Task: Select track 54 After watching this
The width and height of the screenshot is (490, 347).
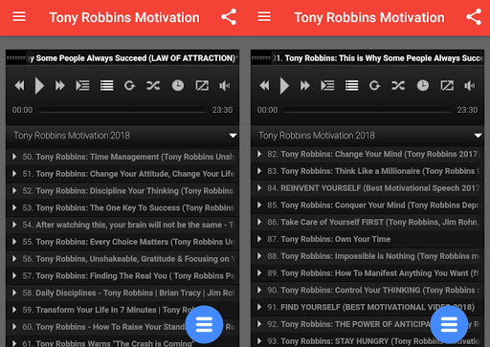Action: point(122,225)
